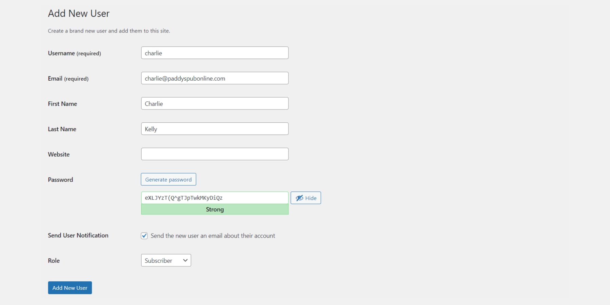Click the crossed-eye icon on the Hide button
The image size is (610, 305).
click(299, 198)
